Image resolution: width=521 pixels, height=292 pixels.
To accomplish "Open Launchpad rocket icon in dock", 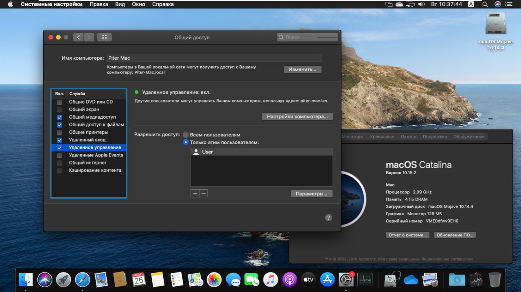I will [63, 279].
